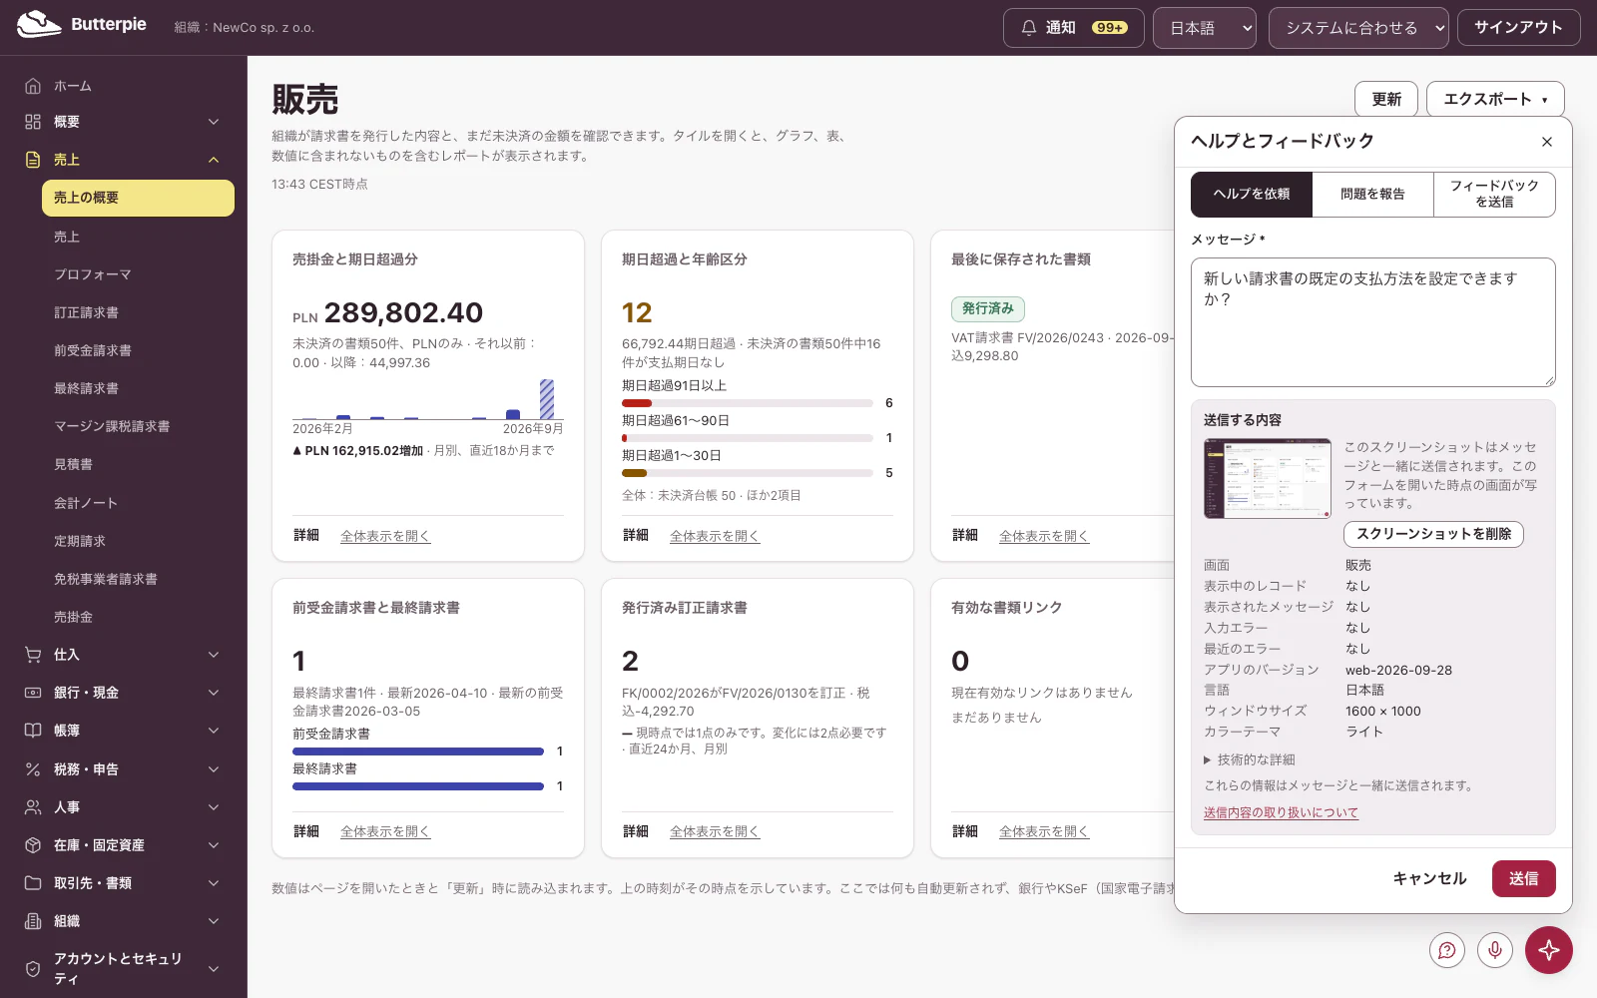Click the 組織 building icon
This screenshot has height=998, width=1597.
33,921
